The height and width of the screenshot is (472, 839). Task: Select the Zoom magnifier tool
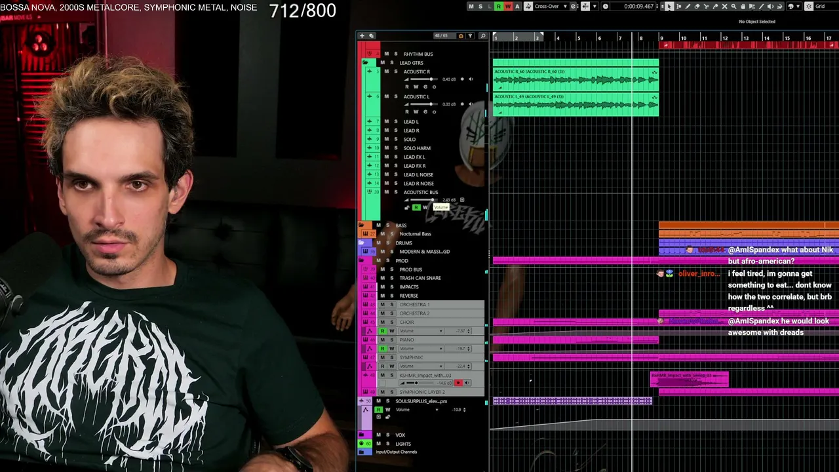[x=733, y=7]
